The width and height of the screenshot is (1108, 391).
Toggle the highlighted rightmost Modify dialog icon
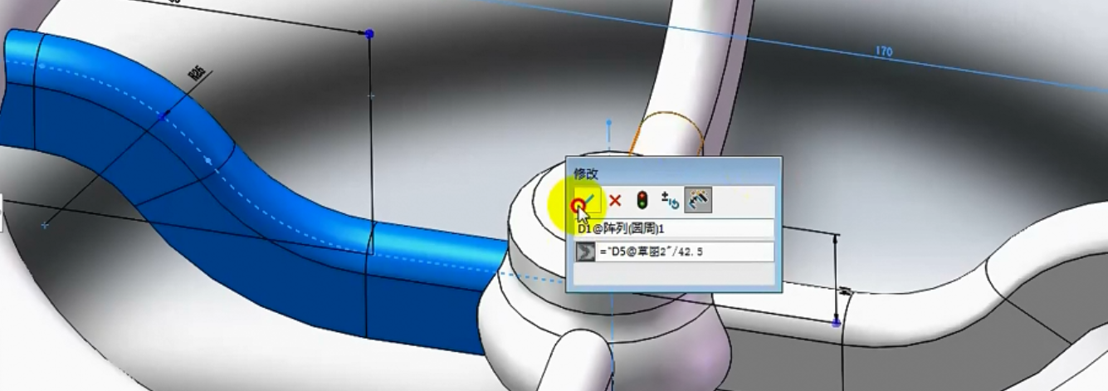(x=696, y=200)
